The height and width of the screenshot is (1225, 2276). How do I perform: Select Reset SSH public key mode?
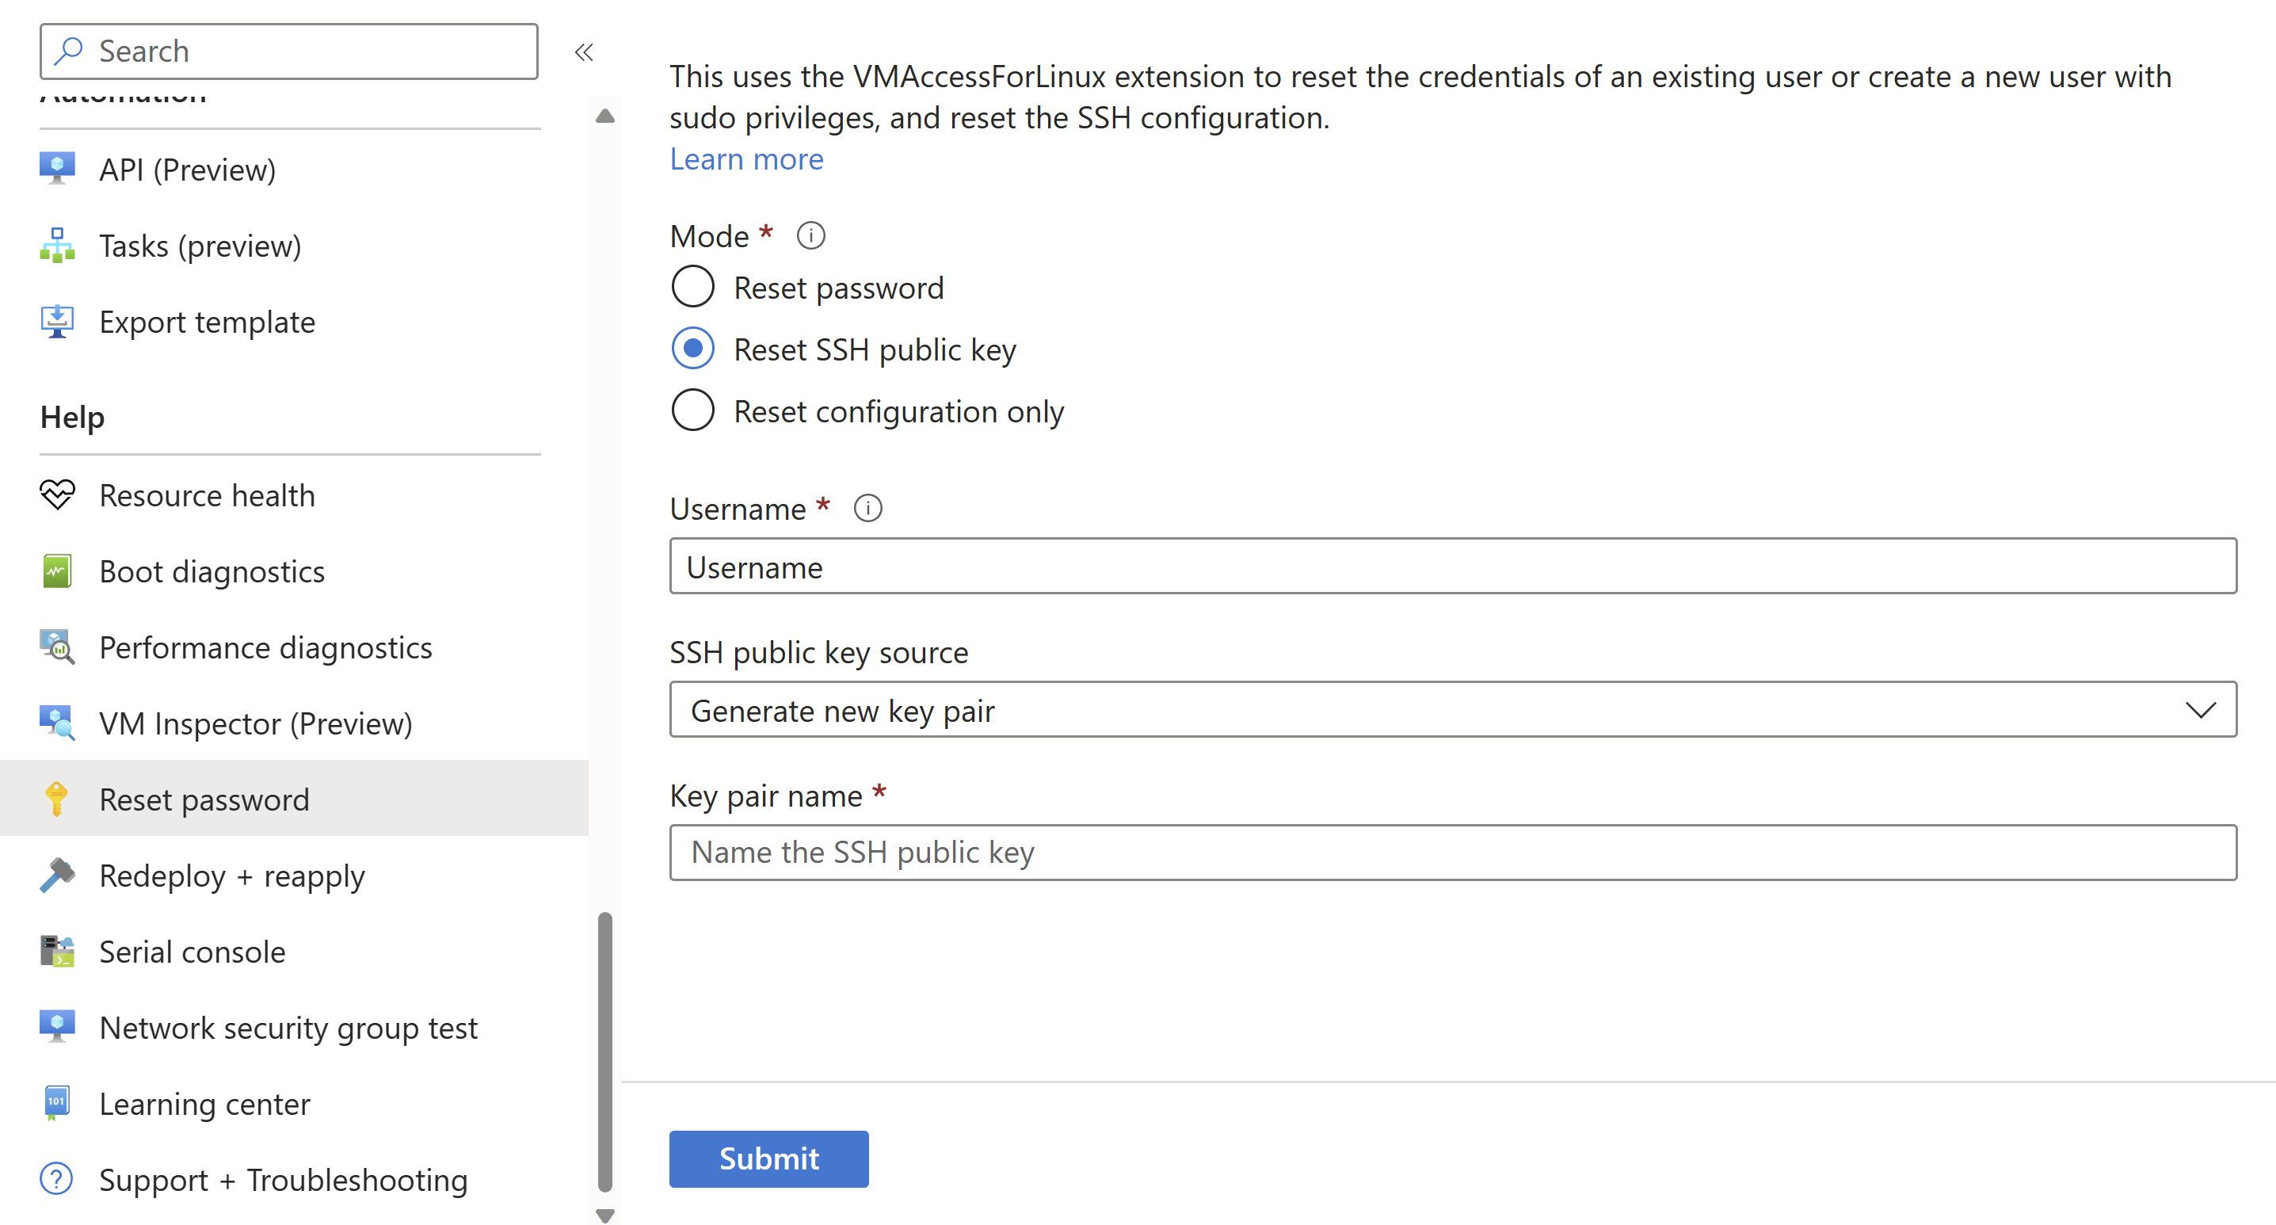692,349
